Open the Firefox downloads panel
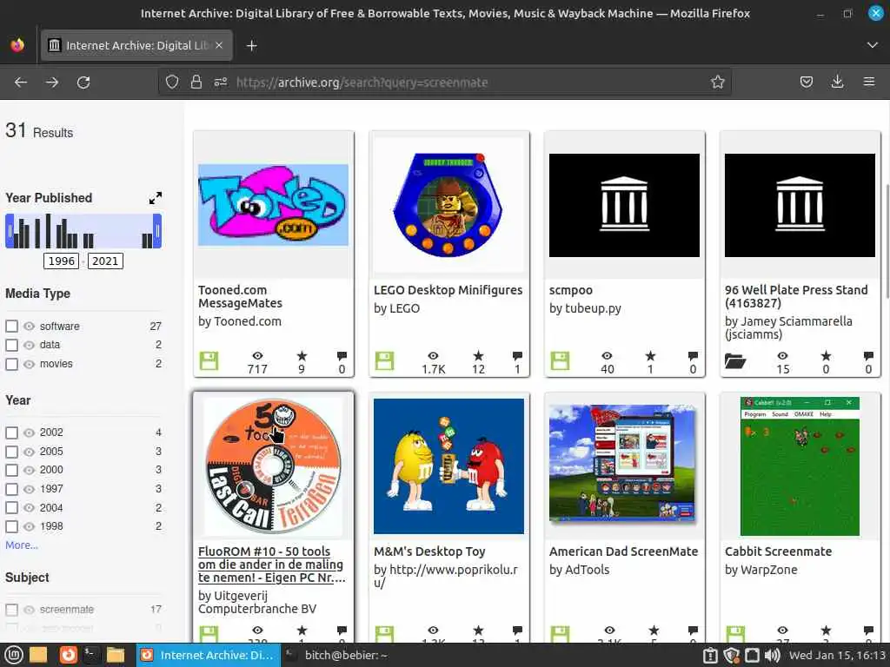Viewport: 890px width, 667px height. [x=837, y=83]
